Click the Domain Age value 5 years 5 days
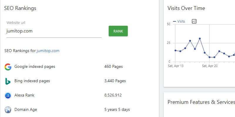235x117 pixels. [117, 110]
